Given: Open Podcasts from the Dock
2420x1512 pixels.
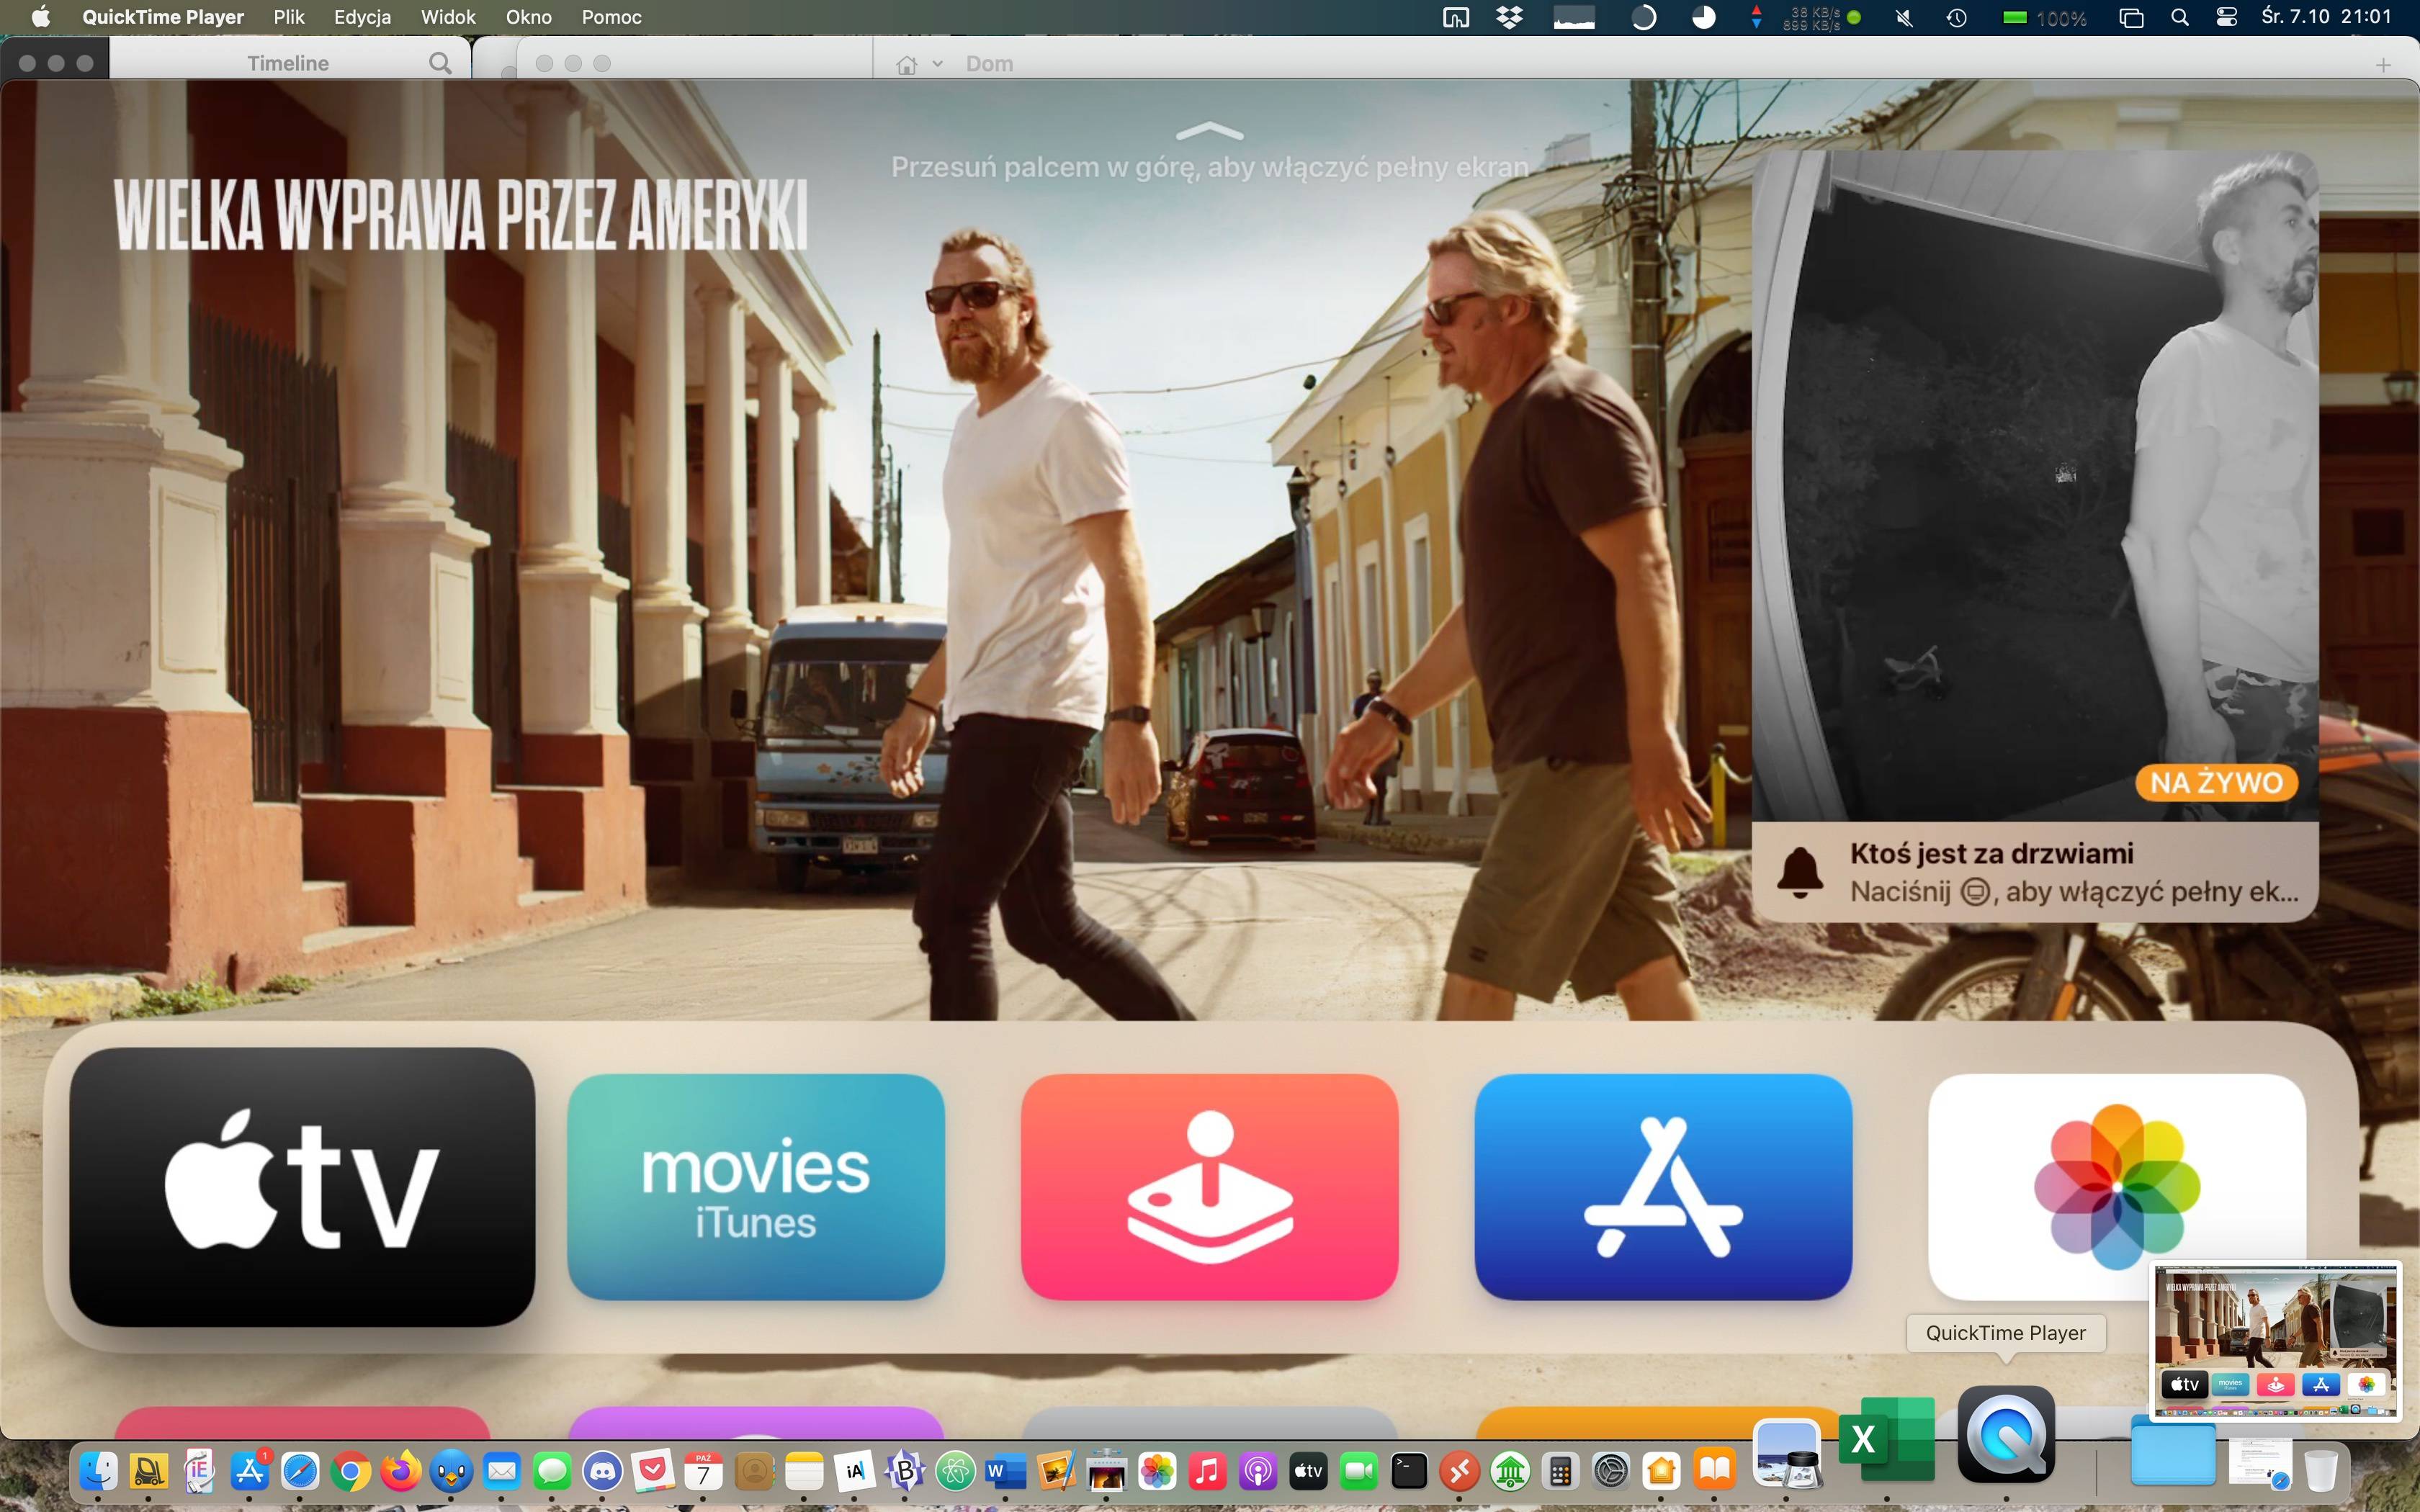Looking at the screenshot, I should [x=1257, y=1470].
